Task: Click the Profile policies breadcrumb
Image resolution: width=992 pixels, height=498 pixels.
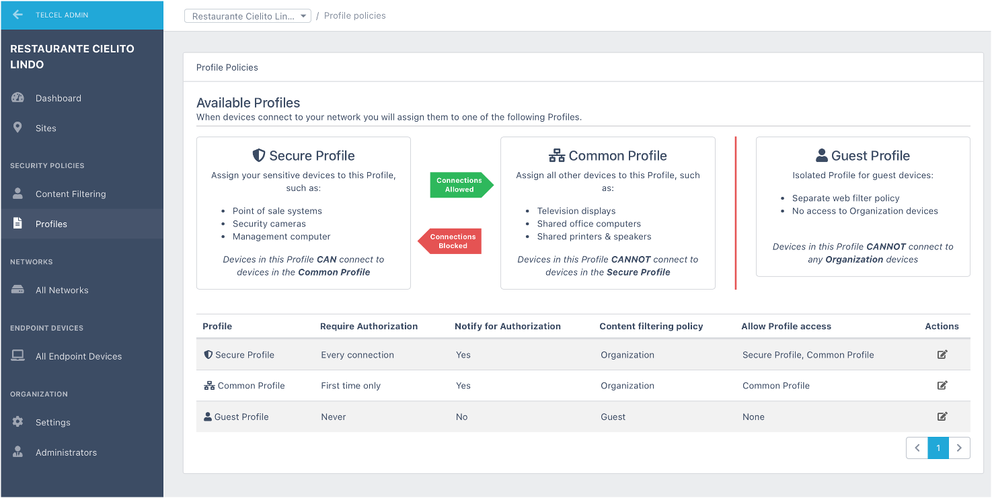Action: point(355,15)
